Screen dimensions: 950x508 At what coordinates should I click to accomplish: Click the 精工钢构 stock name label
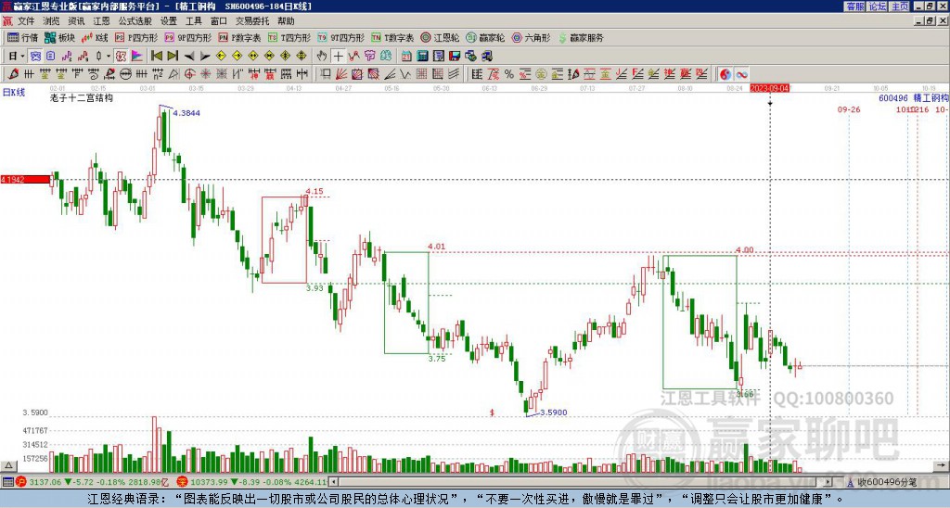(x=931, y=98)
